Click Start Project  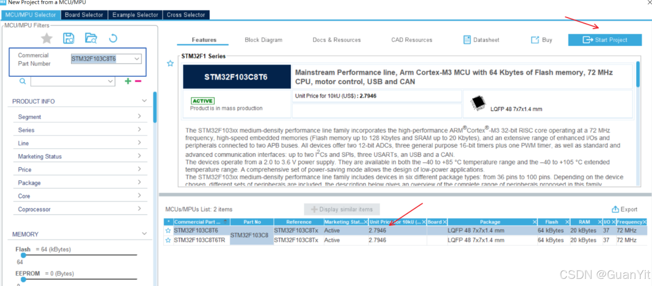605,40
